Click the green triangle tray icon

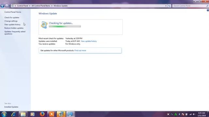coord(176,114)
